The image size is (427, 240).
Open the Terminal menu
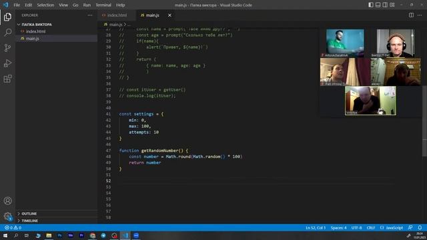(103, 5)
